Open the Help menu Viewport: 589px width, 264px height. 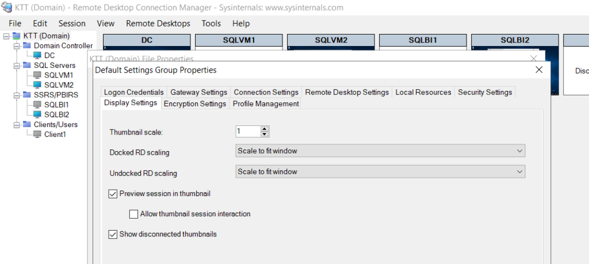241,23
